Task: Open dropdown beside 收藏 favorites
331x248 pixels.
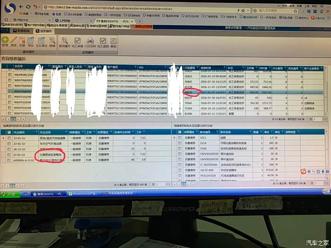Action: tap(31, 14)
